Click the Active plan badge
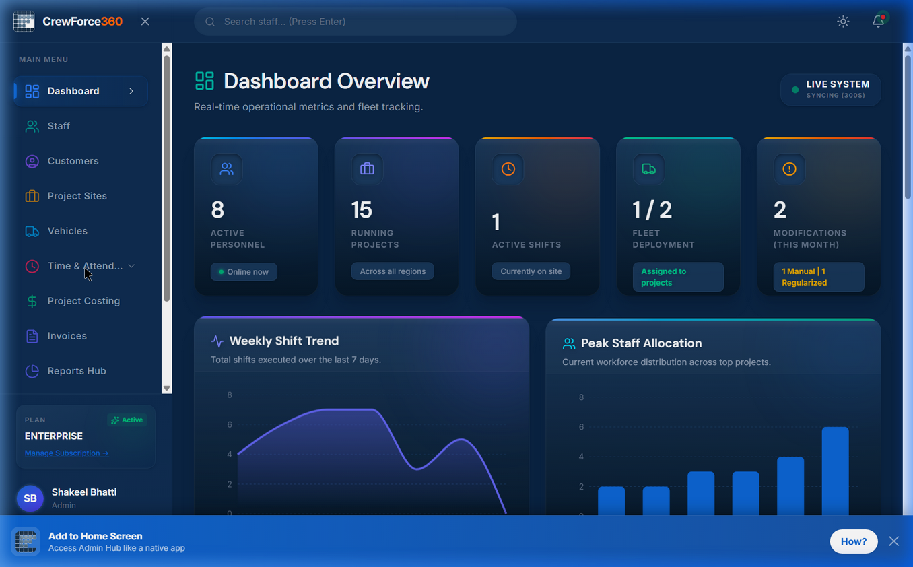Screen dimensions: 913x567 (127, 420)
